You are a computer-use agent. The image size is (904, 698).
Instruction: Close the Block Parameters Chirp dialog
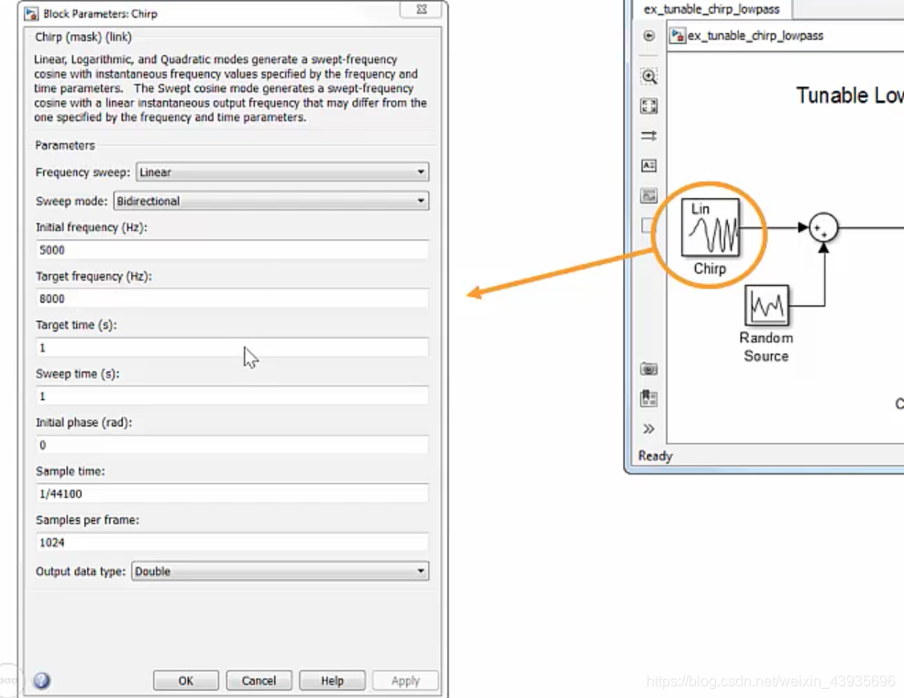pyautogui.click(x=422, y=9)
